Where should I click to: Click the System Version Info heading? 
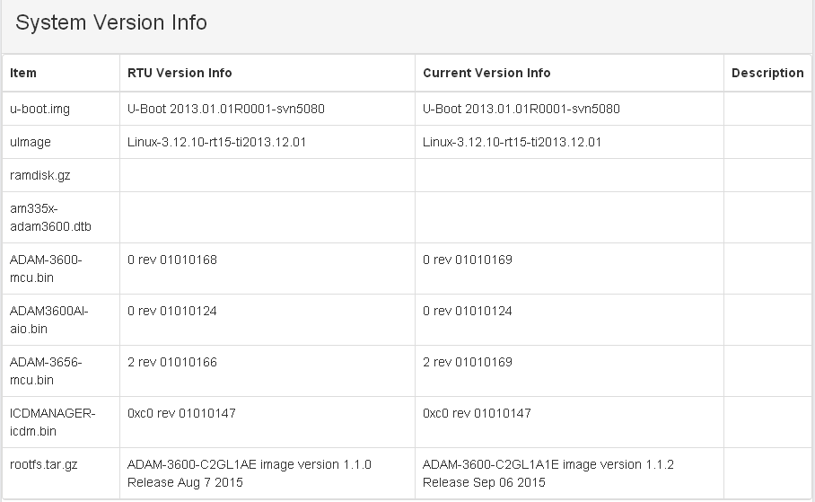point(111,23)
